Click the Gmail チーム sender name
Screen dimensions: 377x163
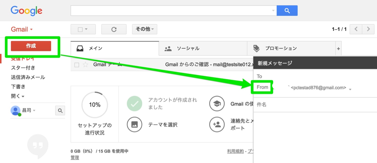pos(108,65)
